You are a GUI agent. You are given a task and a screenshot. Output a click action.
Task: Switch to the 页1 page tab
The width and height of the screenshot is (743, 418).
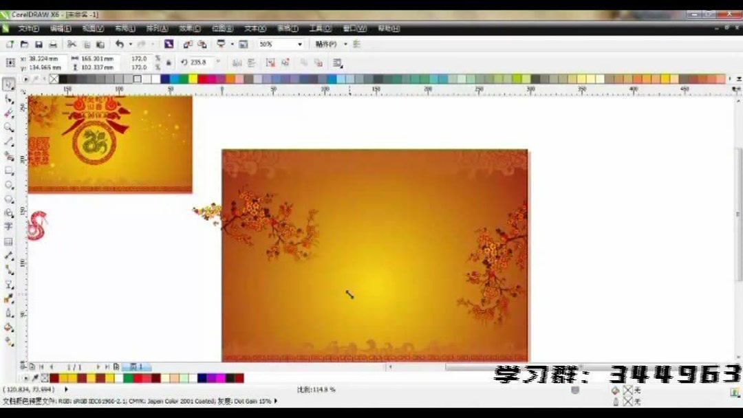click(x=136, y=366)
